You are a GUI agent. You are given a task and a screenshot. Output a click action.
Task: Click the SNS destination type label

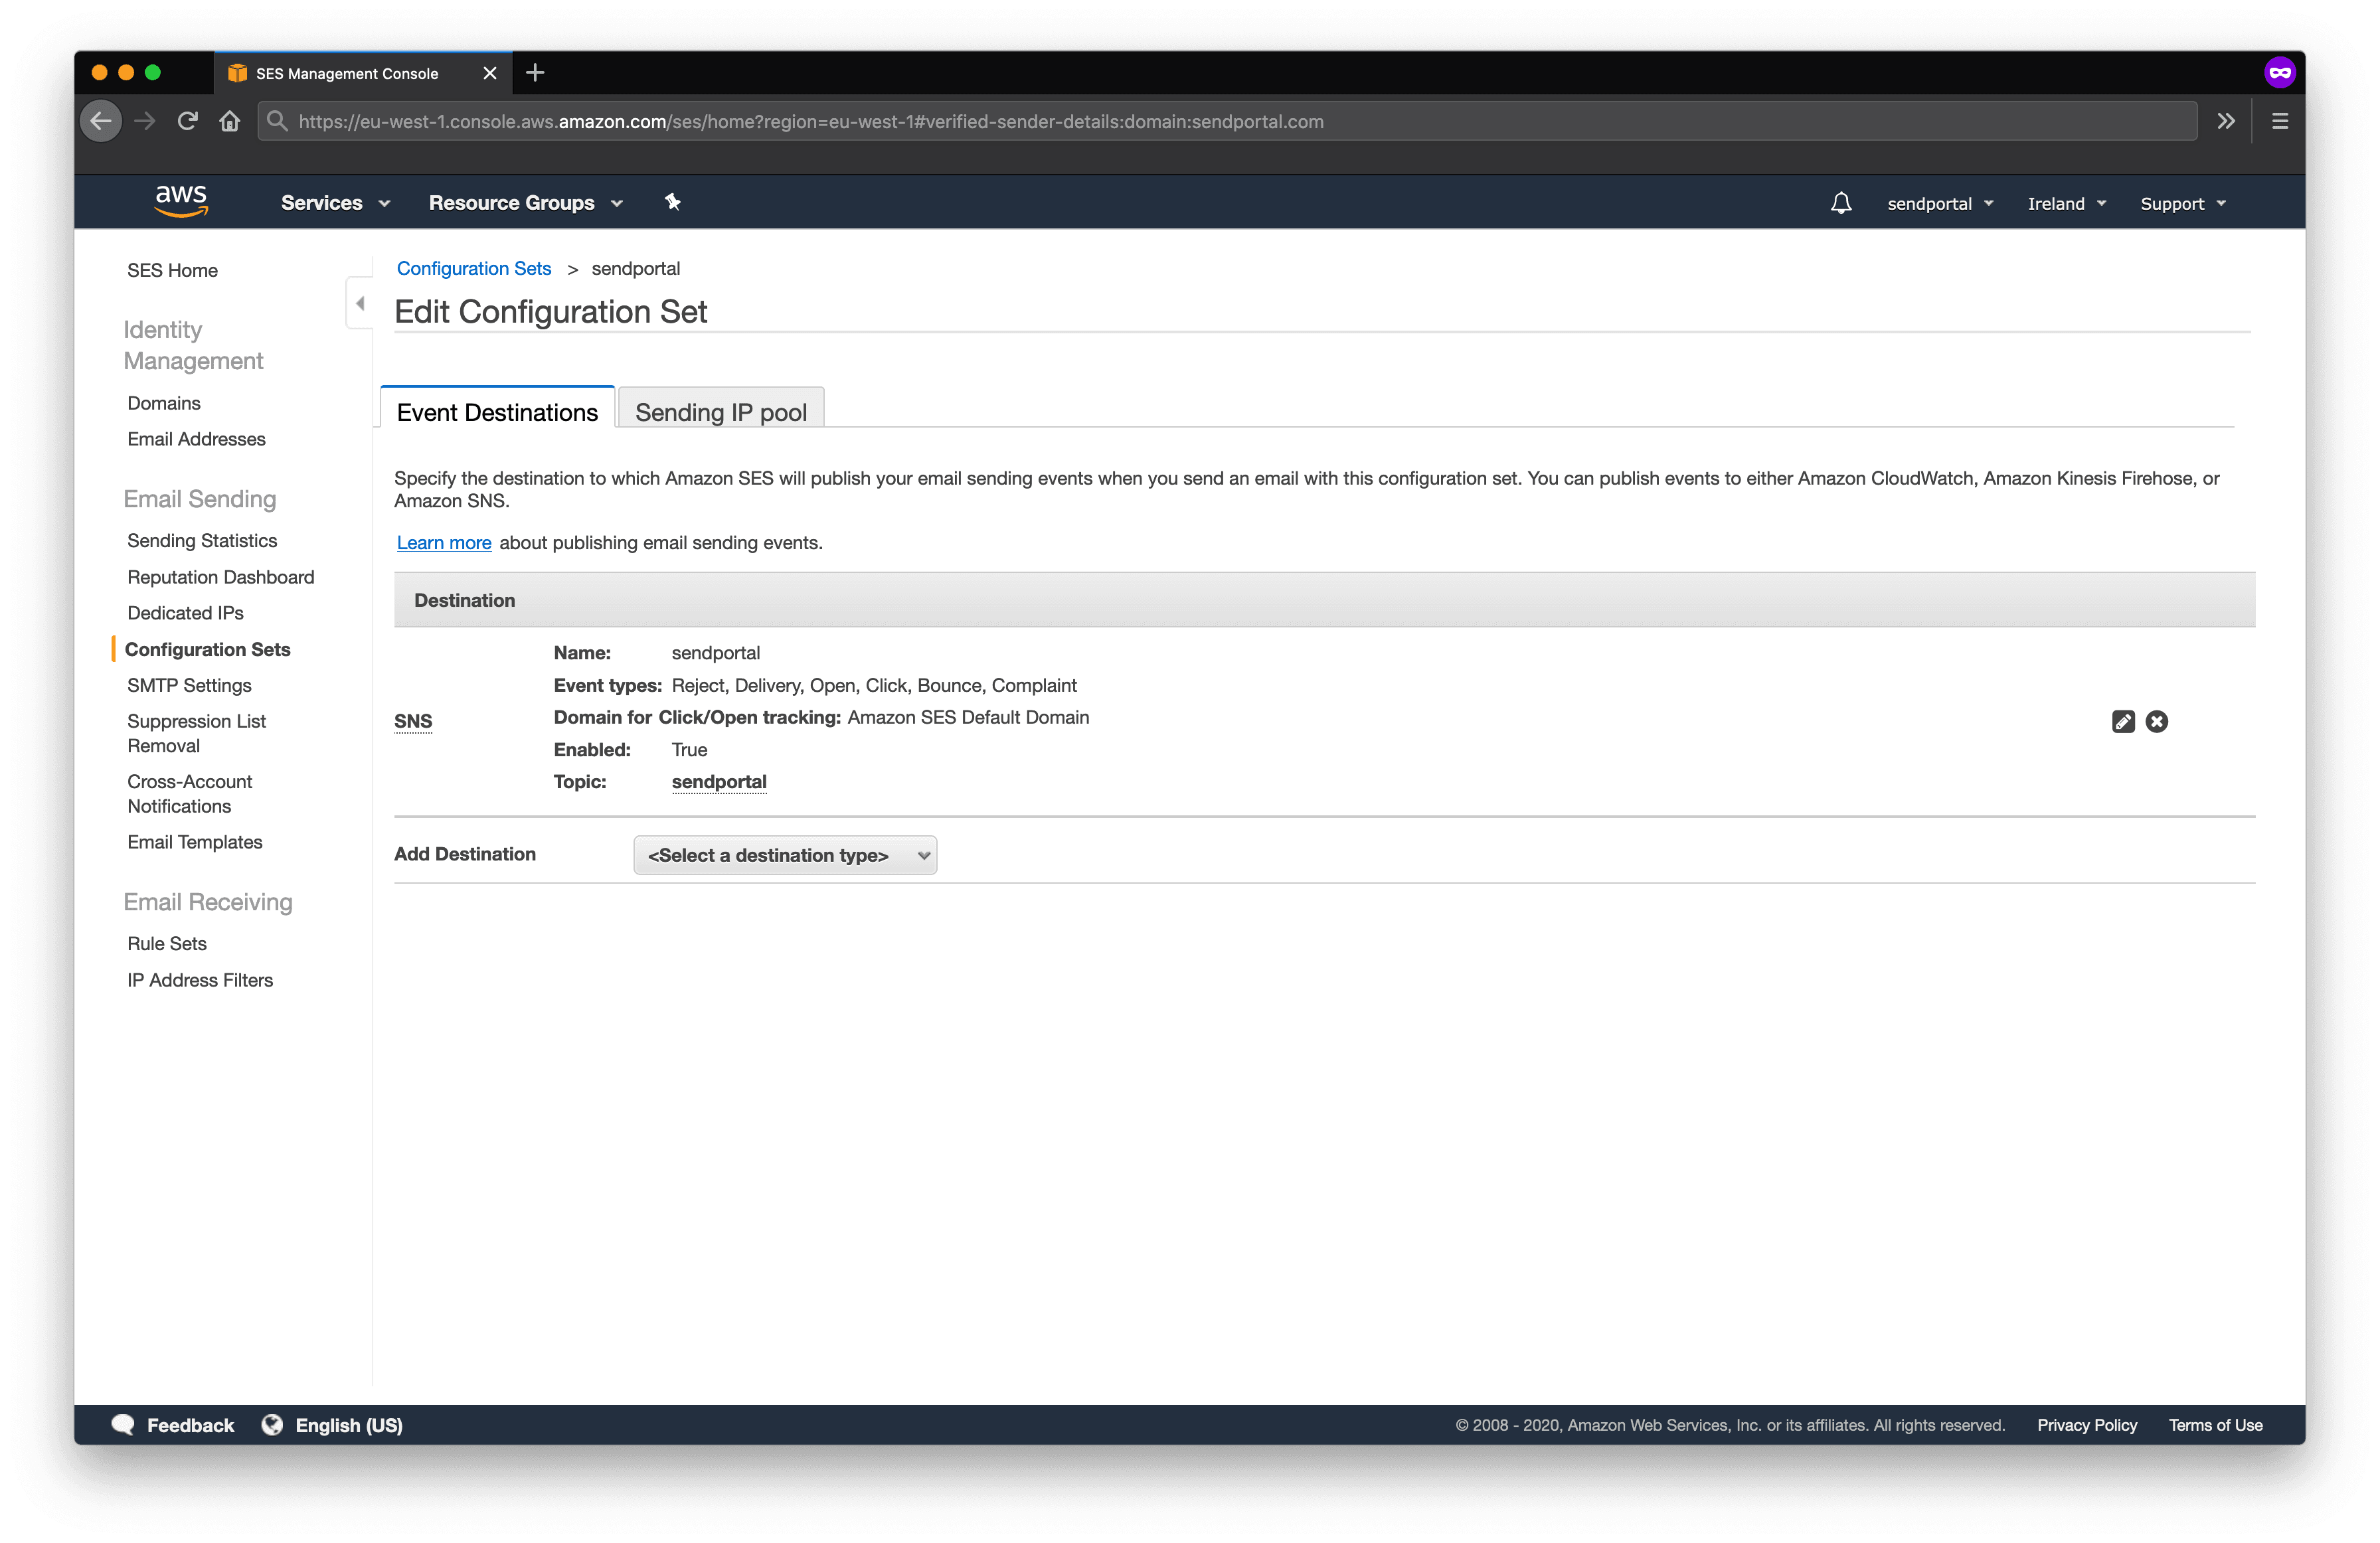point(413,721)
